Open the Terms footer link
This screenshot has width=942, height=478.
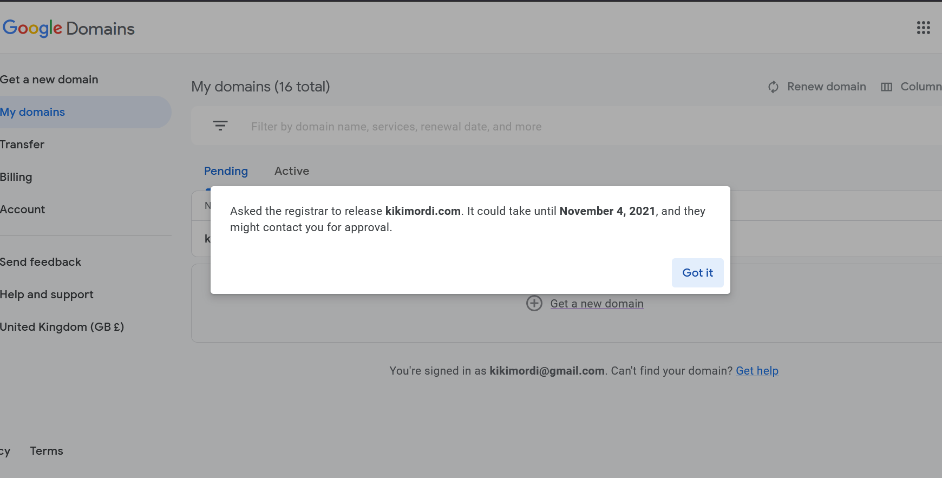click(x=47, y=451)
